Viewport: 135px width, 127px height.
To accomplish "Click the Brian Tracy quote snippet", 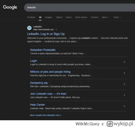I will [58, 54].
